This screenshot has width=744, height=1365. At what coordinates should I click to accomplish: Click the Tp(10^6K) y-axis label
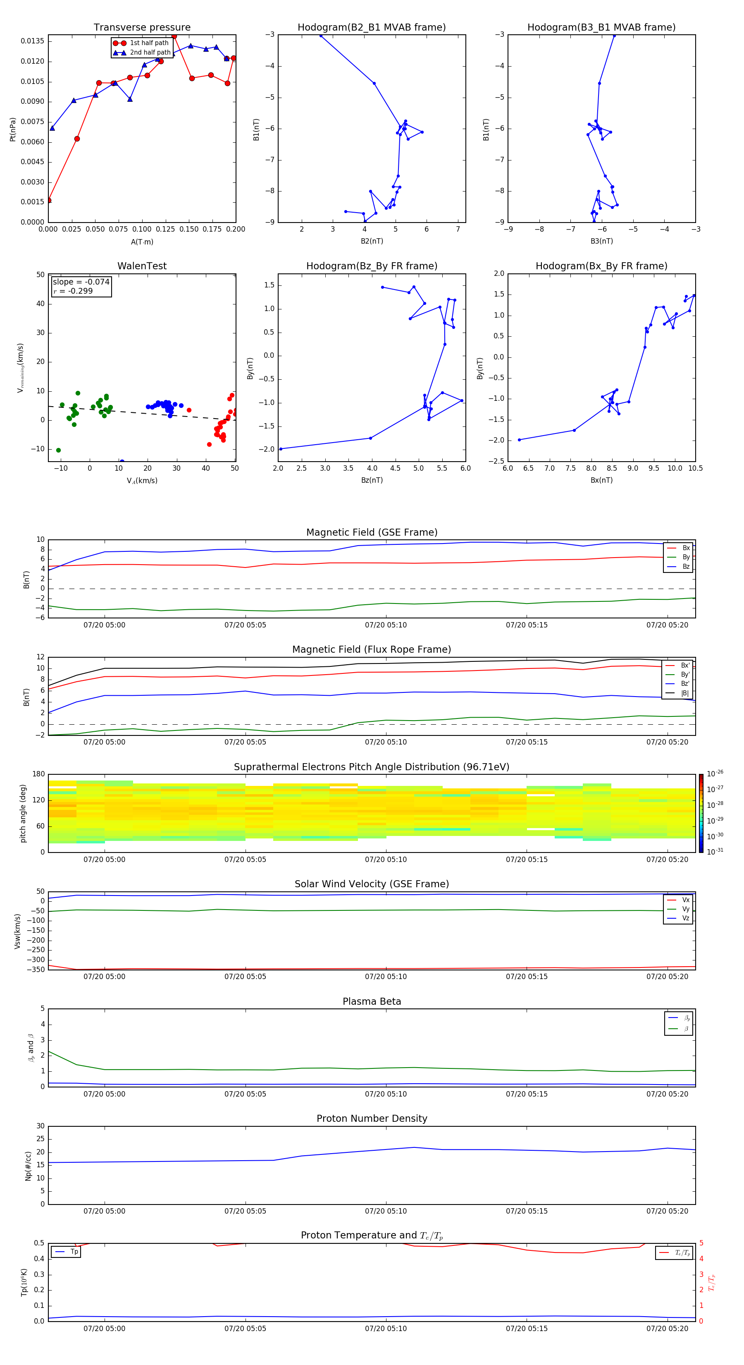[x=24, y=1282]
